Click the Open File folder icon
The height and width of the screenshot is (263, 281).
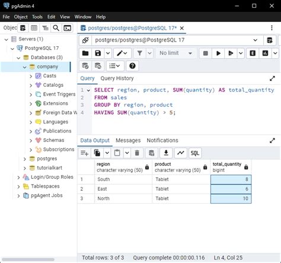pos(85,53)
